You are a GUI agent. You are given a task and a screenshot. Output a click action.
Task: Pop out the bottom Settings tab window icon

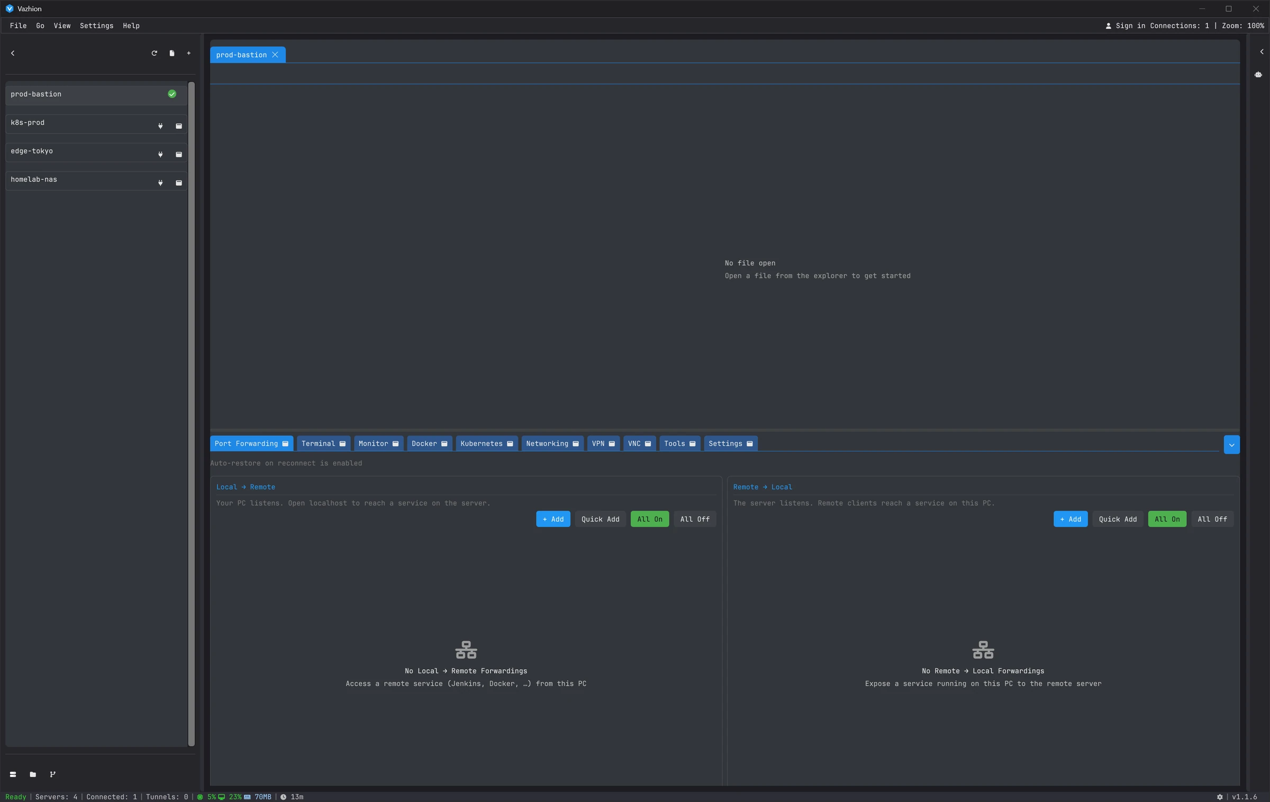pyautogui.click(x=750, y=443)
